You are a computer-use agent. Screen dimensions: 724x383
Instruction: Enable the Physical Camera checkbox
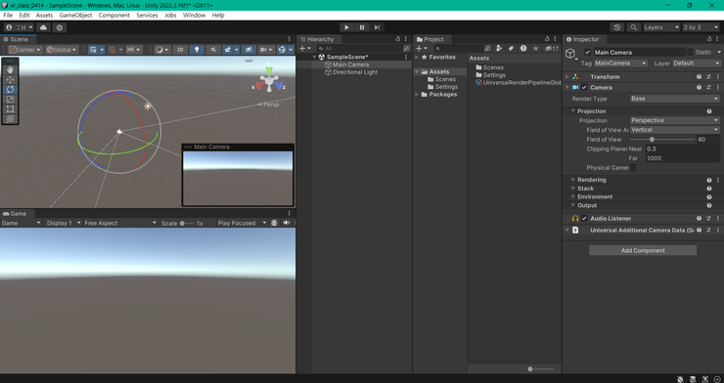tap(633, 168)
